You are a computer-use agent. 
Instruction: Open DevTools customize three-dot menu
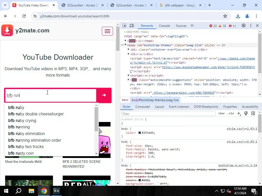[x=251, y=26]
